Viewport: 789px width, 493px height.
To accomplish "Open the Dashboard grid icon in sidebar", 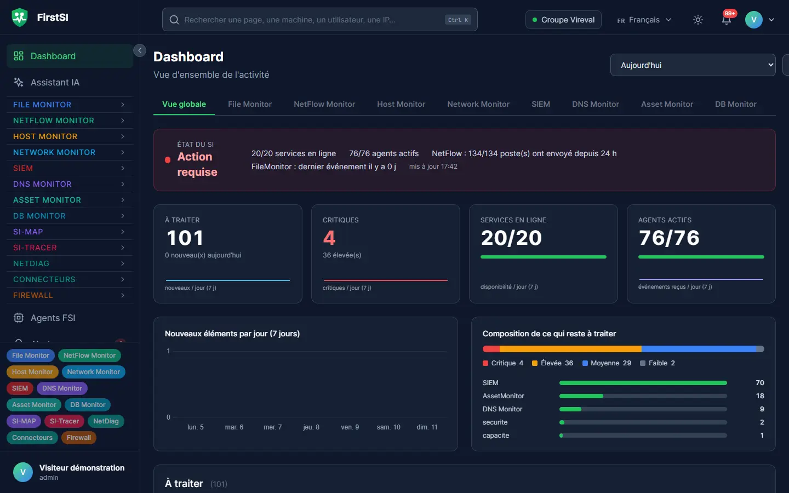I will pyautogui.click(x=19, y=56).
